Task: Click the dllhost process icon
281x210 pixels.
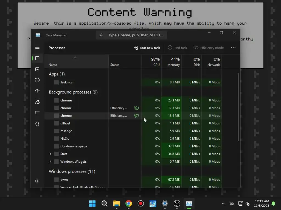Action: (57, 123)
